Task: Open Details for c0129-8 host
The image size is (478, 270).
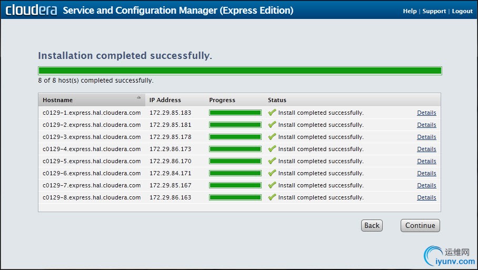Action: click(426, 197)
